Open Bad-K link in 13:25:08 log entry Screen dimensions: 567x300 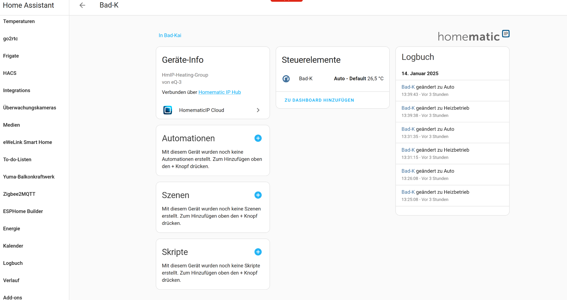click(408, 192)
